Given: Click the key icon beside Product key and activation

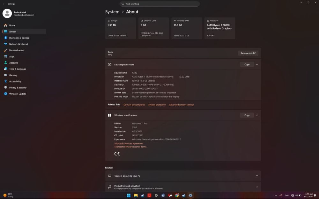Looking at the screenshot, I should pyautogui.click(x=109, y=187).
